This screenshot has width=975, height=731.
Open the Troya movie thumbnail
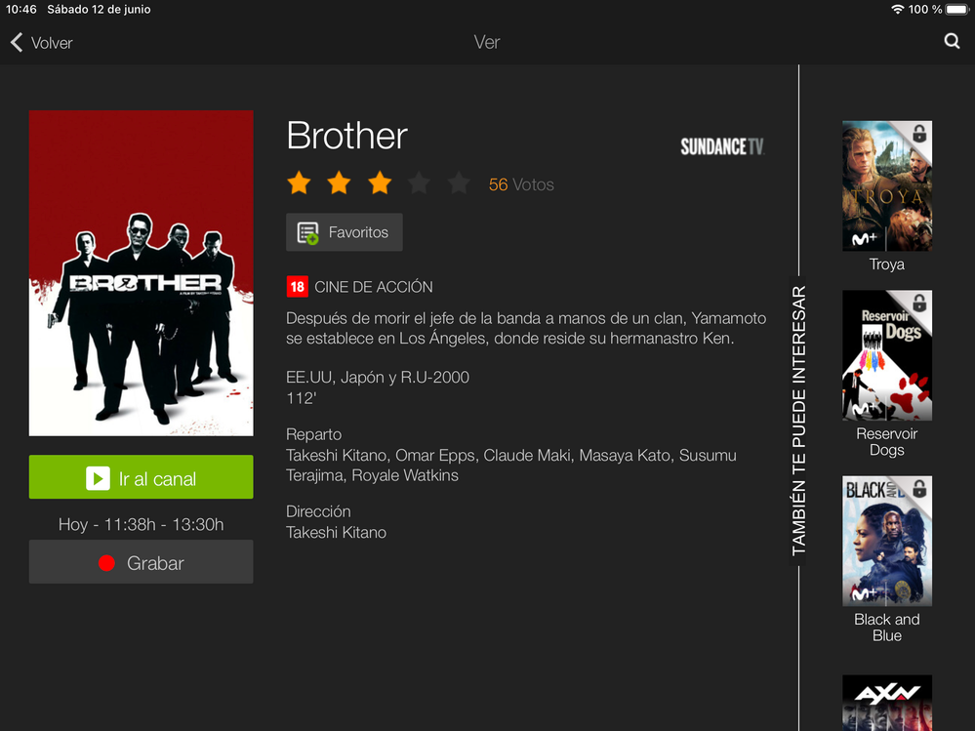pyautogui.click(x=887, y=185)
